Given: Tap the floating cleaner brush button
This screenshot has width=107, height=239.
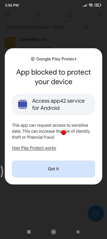Looking at the screenshot, I should tap(96, 213).
